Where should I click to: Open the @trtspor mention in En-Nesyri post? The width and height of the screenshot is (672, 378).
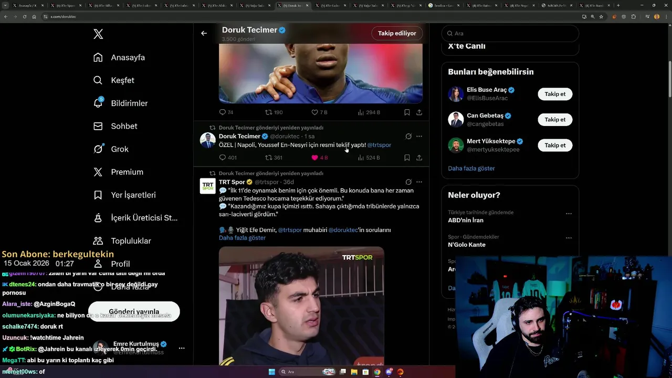point(379,145)
